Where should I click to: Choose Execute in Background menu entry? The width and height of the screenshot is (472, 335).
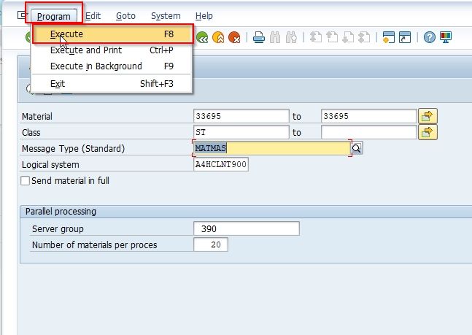tap(112, 66)
